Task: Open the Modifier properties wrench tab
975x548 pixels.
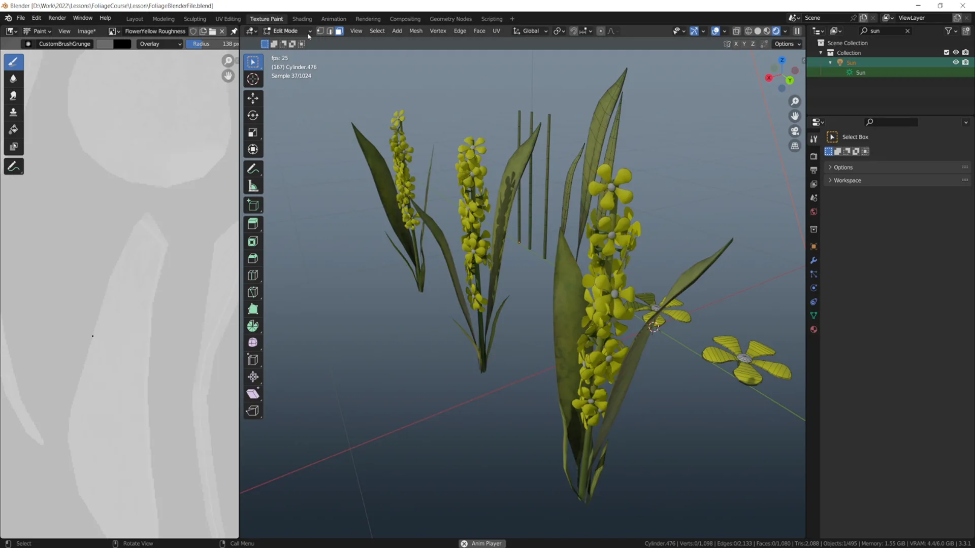Action: [x=814, y=260]
